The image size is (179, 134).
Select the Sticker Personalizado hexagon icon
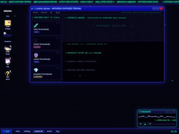point(35,40)
